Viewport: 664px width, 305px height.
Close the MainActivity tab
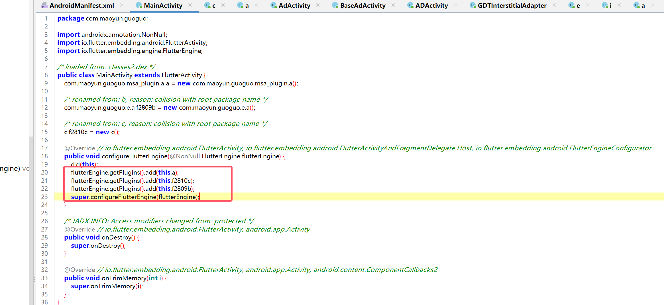coord(190,5)
